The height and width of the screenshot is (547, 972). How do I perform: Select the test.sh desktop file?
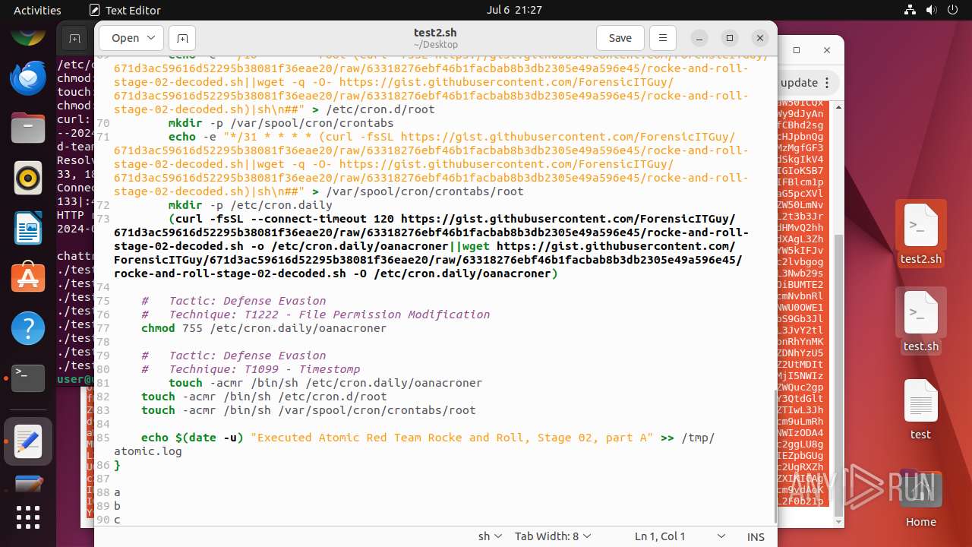921,321
